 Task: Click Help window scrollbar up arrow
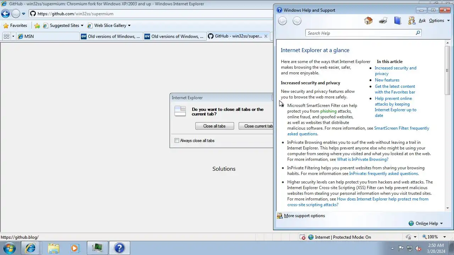(447, 43)
